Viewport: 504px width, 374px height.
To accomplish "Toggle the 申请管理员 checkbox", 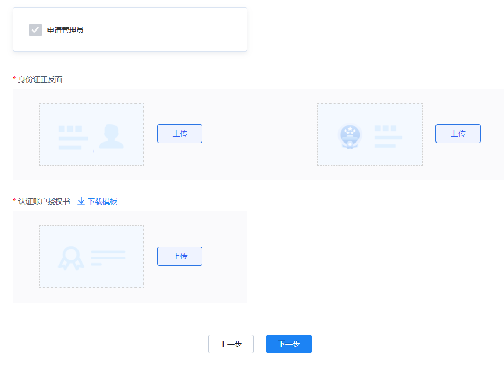I will (x=35, y=30).
